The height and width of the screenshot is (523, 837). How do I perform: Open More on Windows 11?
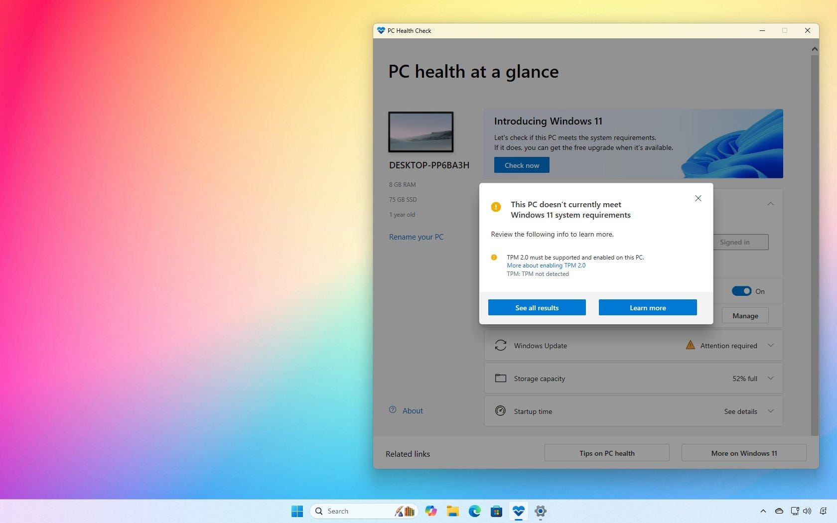click(744, 453)
